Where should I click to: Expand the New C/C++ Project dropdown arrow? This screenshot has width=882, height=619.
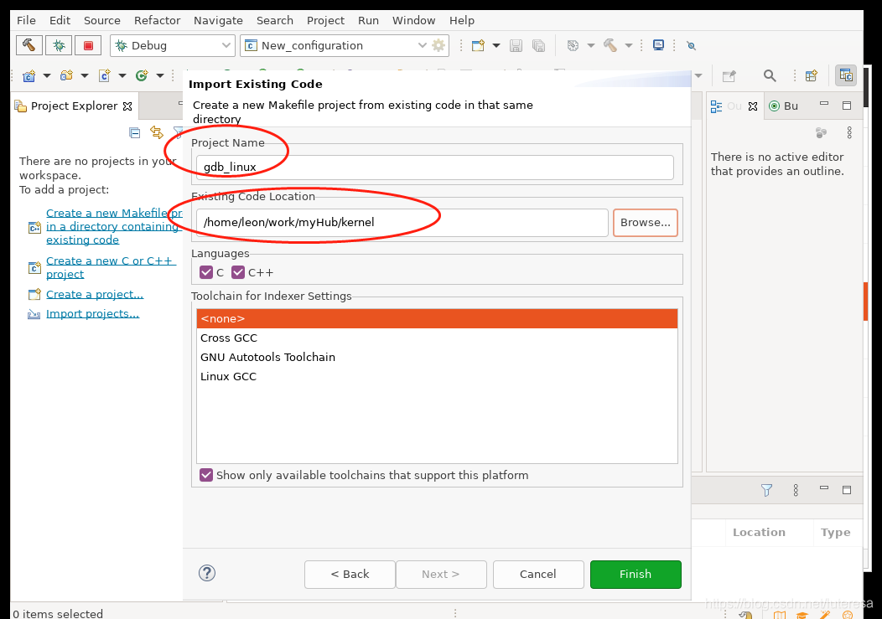47,75
